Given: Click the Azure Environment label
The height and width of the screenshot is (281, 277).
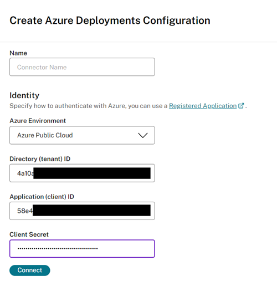Looking at the screenshot, I should tap(38, 121).
